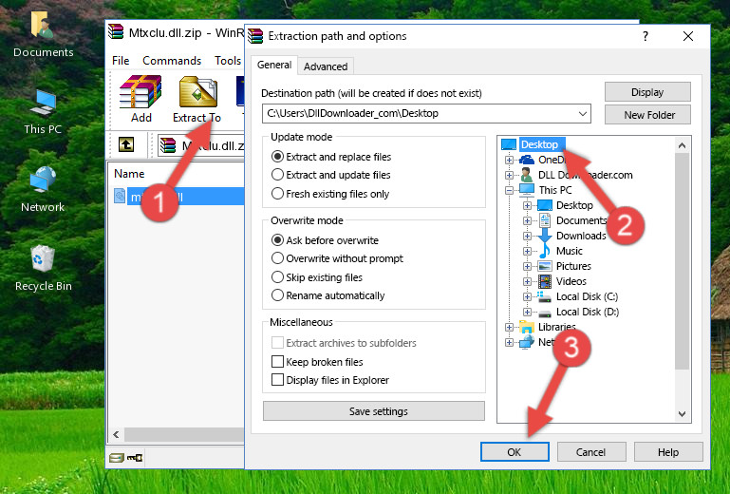Open the File menu in WinRAR
Viewport: 730px width, 494px height.
tap(121, 61)
